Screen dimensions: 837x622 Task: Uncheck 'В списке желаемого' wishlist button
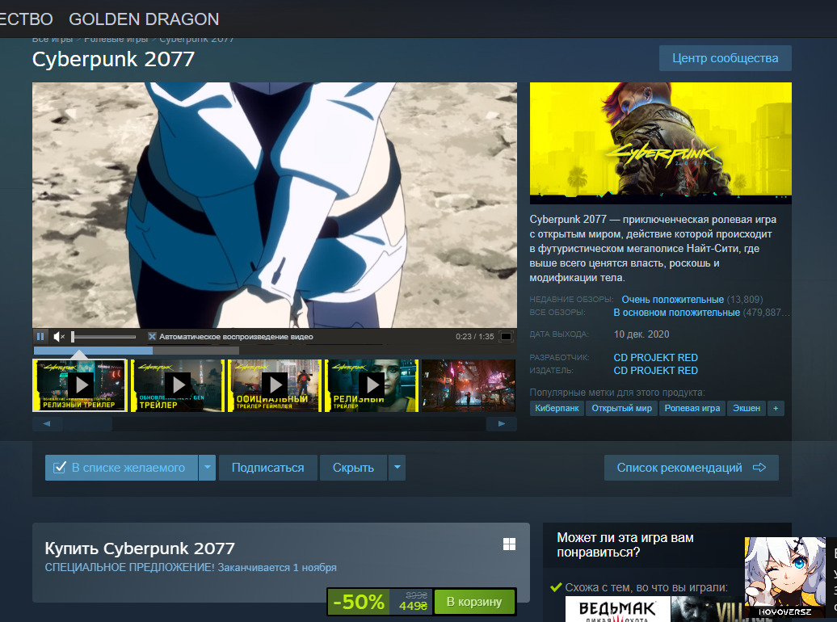120,468
